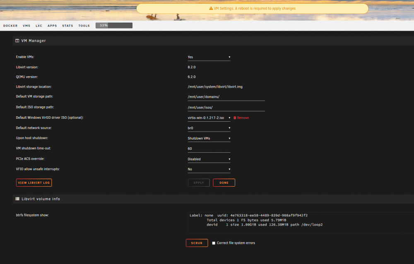Click the Default ISO storage path field
The width and height of the screenshot is (414, 264).
click(226, 108)
